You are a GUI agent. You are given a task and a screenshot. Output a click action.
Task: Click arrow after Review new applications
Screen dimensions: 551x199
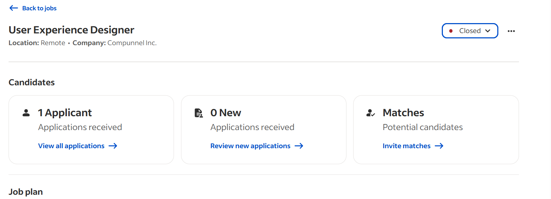pyautogui.click(x=299, y=146)
